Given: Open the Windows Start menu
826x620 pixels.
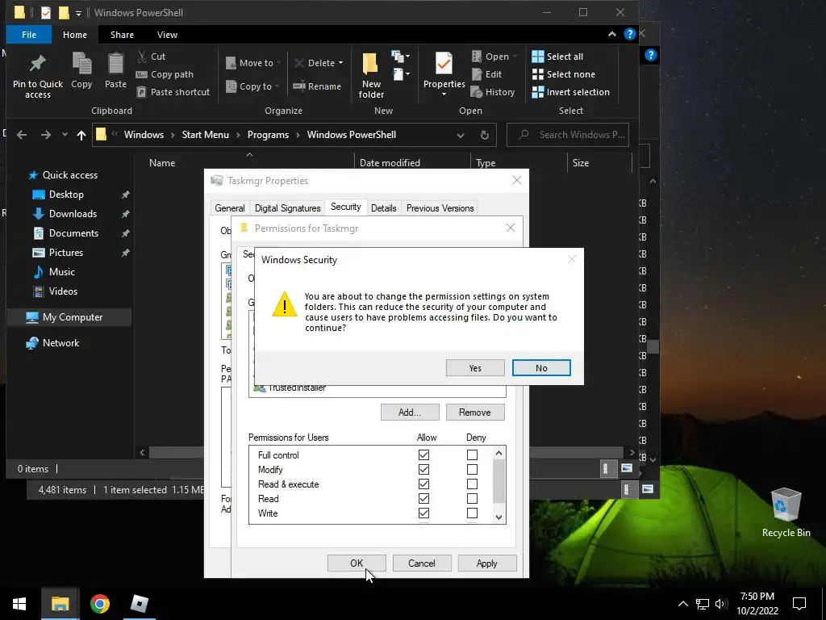Looking at the screenshot, I should click(19, 604).
